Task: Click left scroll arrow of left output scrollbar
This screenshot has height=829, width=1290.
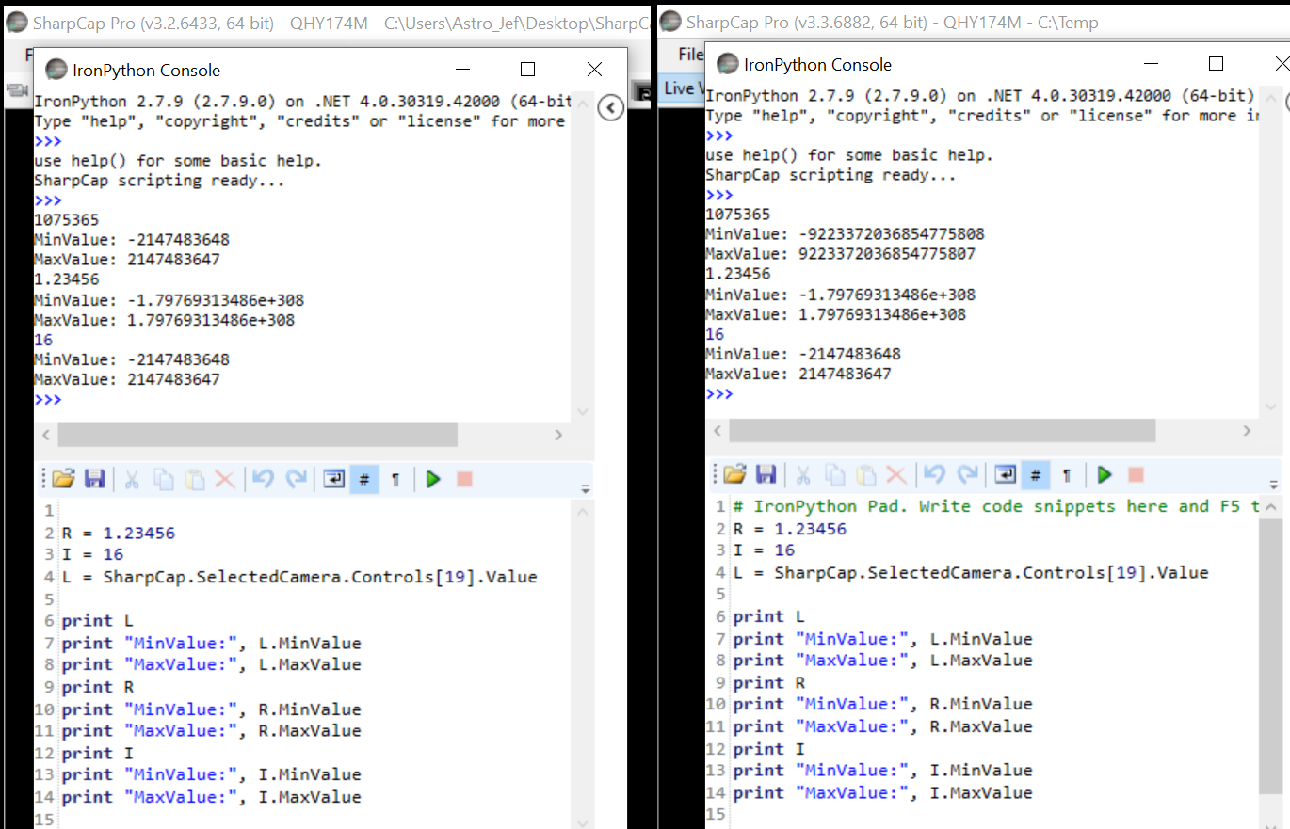Action: pyautogui.click(x=45, y=435)
